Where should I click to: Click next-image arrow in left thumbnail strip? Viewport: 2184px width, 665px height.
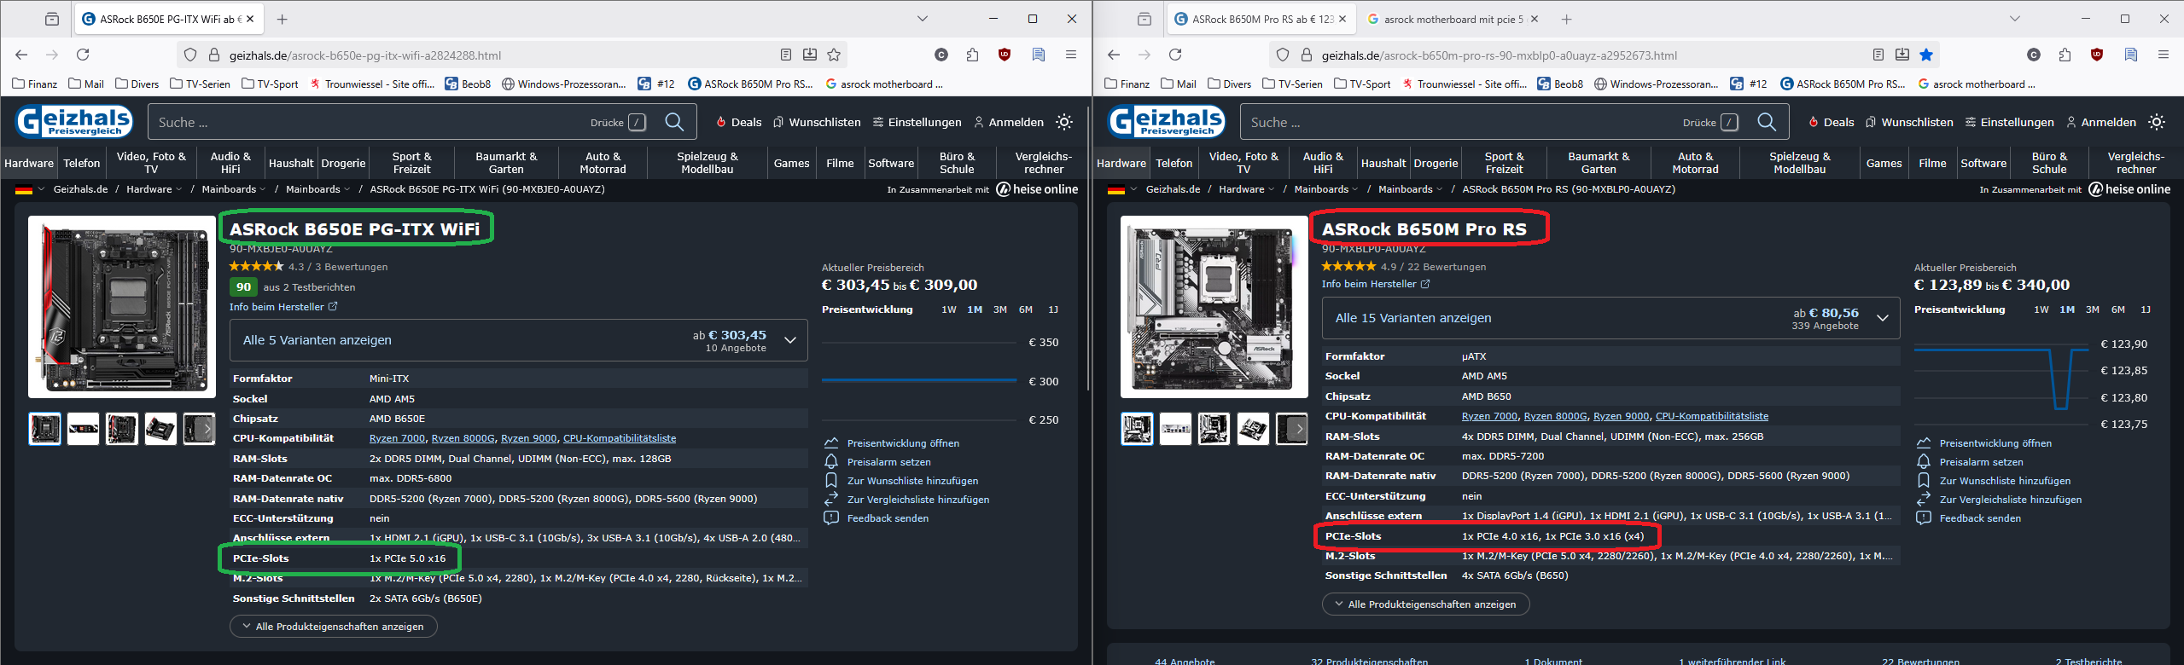pyautogui.click(x=207, y=429)
